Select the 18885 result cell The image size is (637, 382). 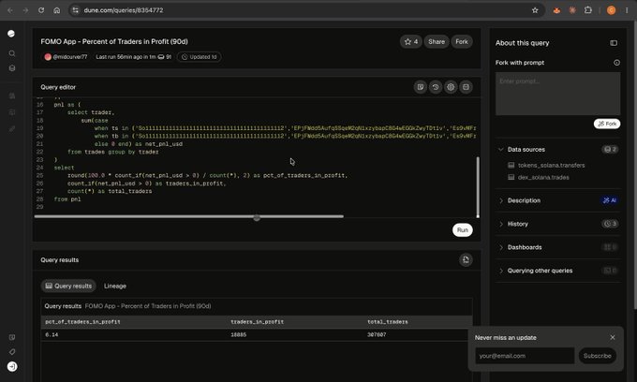239,335
